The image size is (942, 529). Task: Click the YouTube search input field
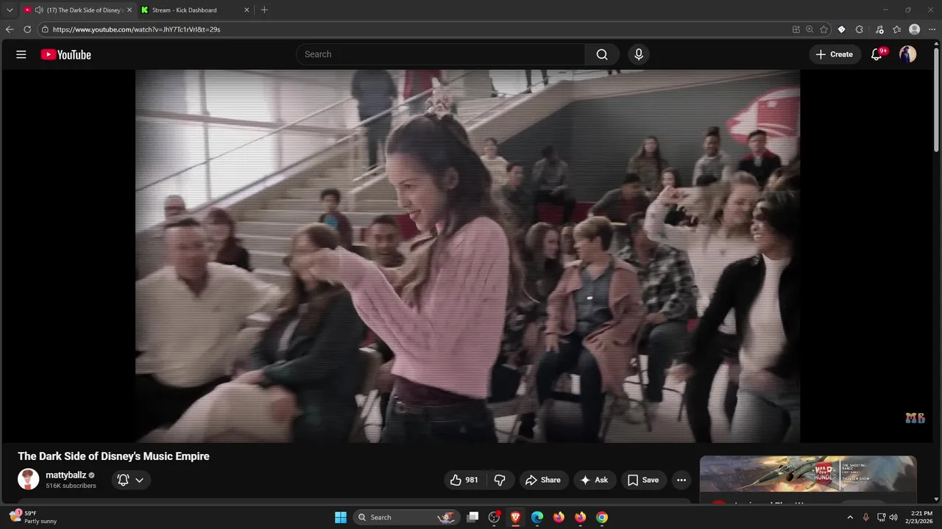440,54
